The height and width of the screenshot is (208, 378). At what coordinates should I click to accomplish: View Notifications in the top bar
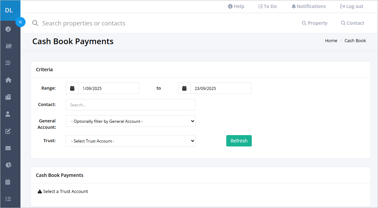pyautogui.click(x=309, y=6)
